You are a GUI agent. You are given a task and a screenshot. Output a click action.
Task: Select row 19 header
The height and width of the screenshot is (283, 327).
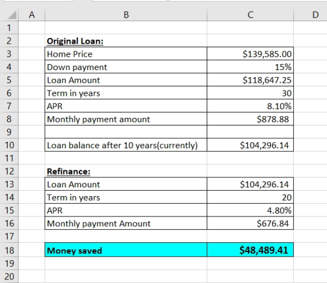tap(9, 263)
